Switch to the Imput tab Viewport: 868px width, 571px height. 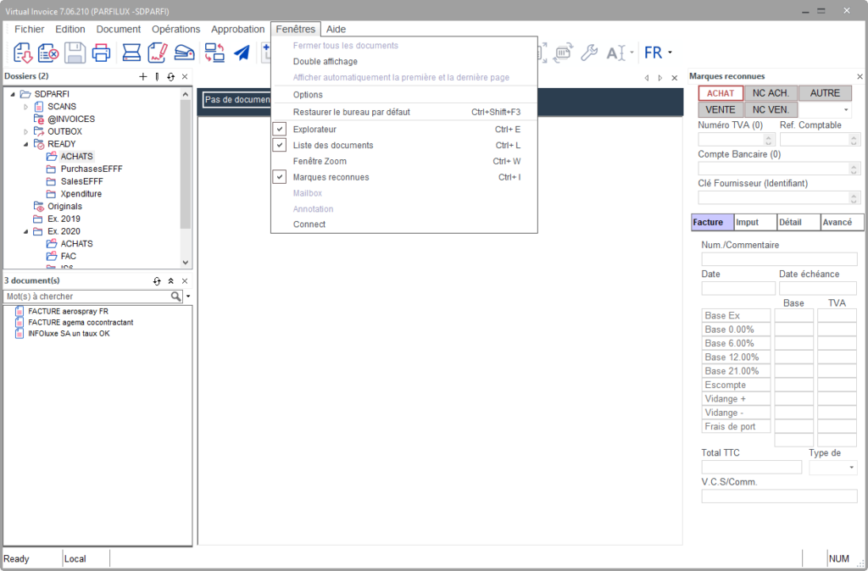click(755, 223)
